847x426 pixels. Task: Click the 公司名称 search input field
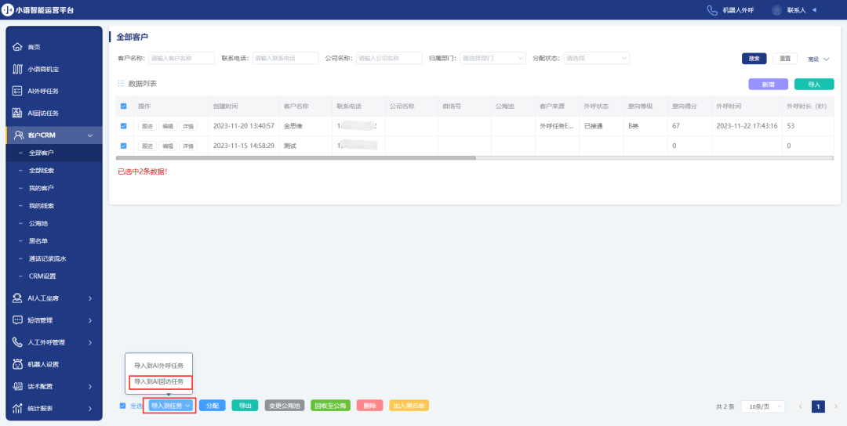tap(389, 58)
